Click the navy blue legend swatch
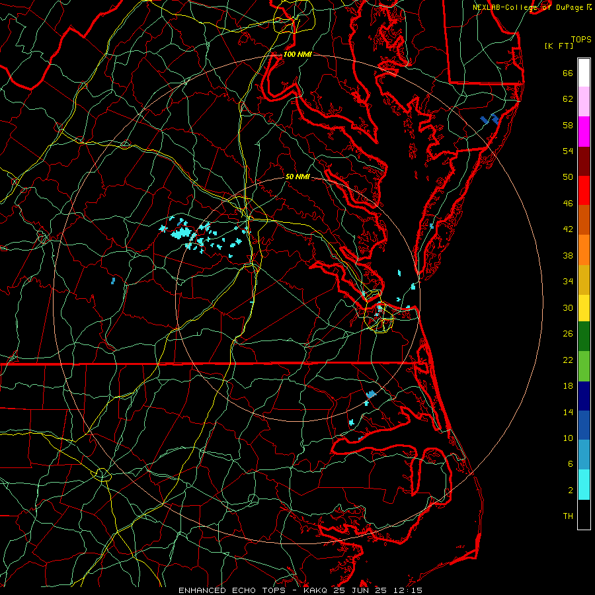Screen dimensions: 595x595 (x=584, y=396)
